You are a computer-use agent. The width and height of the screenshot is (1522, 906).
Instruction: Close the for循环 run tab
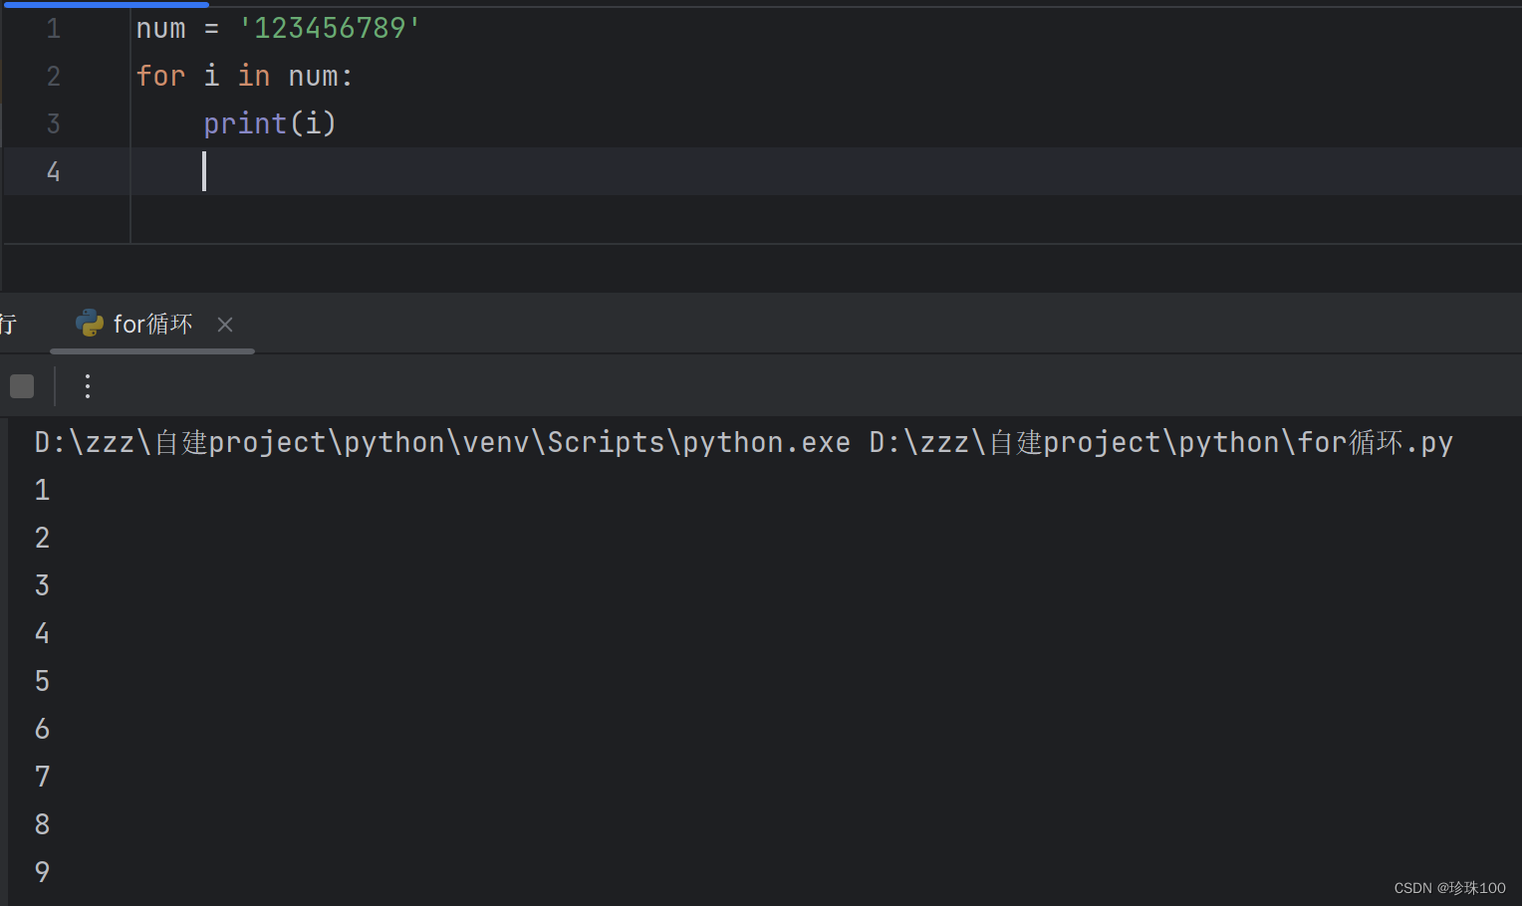point(225,325)
